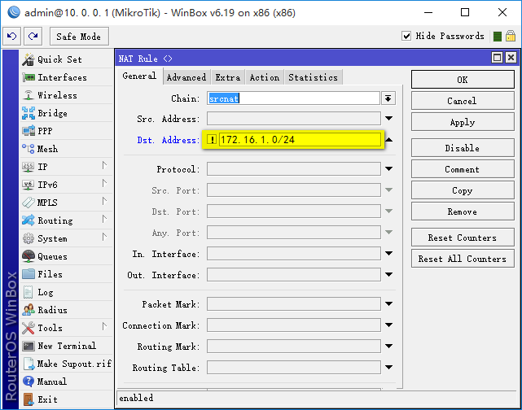Click the Dst. Address input field
This screenshot has height=410, width=522.
coord(300,140)
